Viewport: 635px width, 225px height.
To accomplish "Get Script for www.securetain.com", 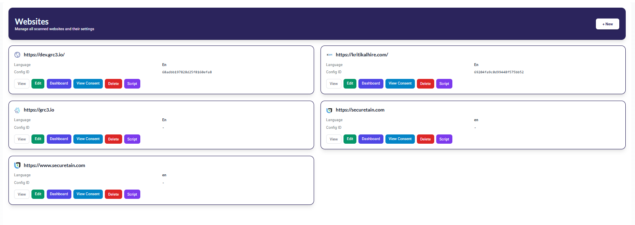I will point(132,194).
